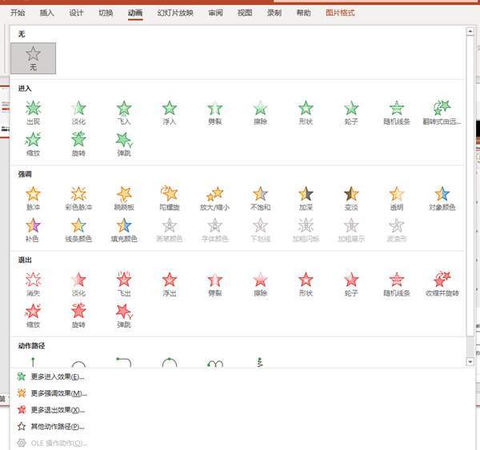The image size is (480, 450).
Task: Open the 图片格式 ribbon tab
Action: [x=340, y=13]
